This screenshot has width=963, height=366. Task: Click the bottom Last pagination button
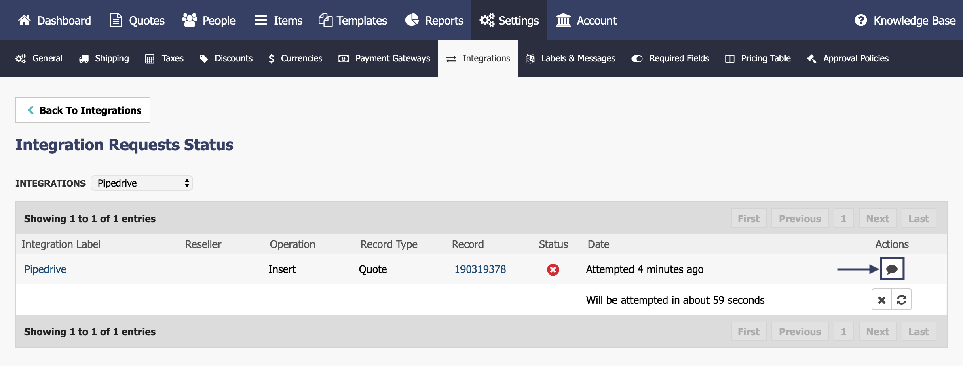click(x=919, y=332)
